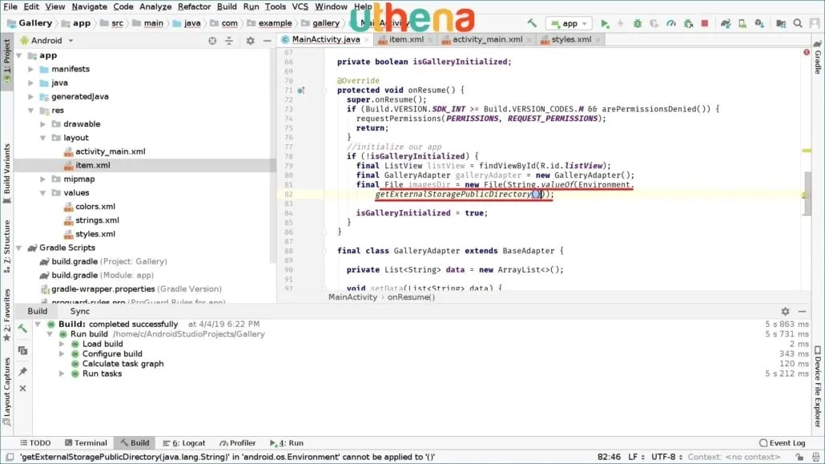Collapse the app module tree node

pyautogui.click(x=19, y=55)
